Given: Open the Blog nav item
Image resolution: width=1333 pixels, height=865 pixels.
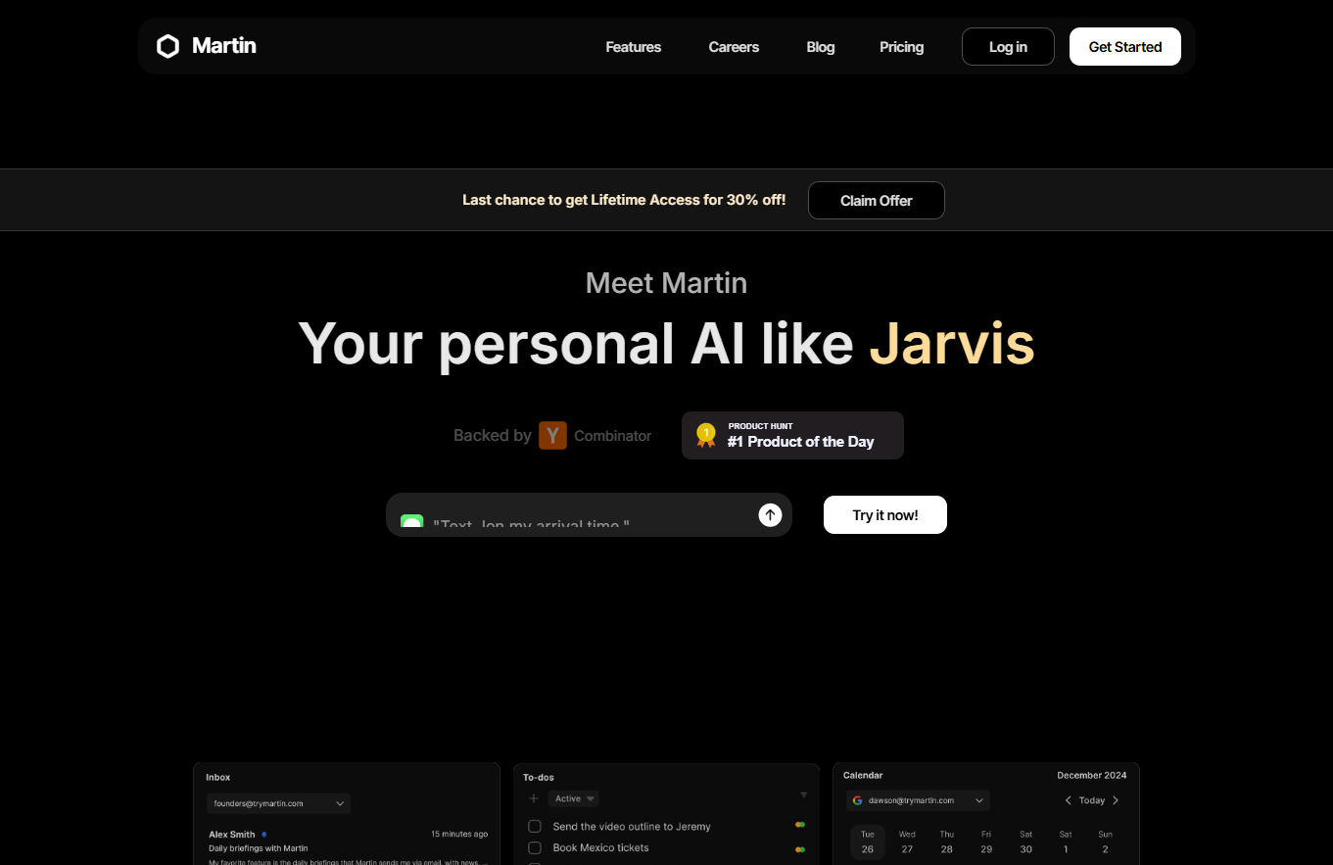Looking at the screenshot, I should pos(821,47).
